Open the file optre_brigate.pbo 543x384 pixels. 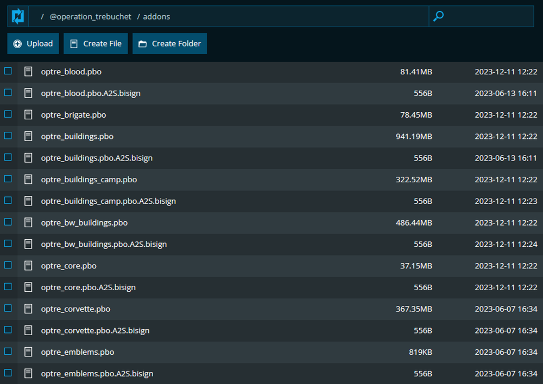tap(73, 114)
